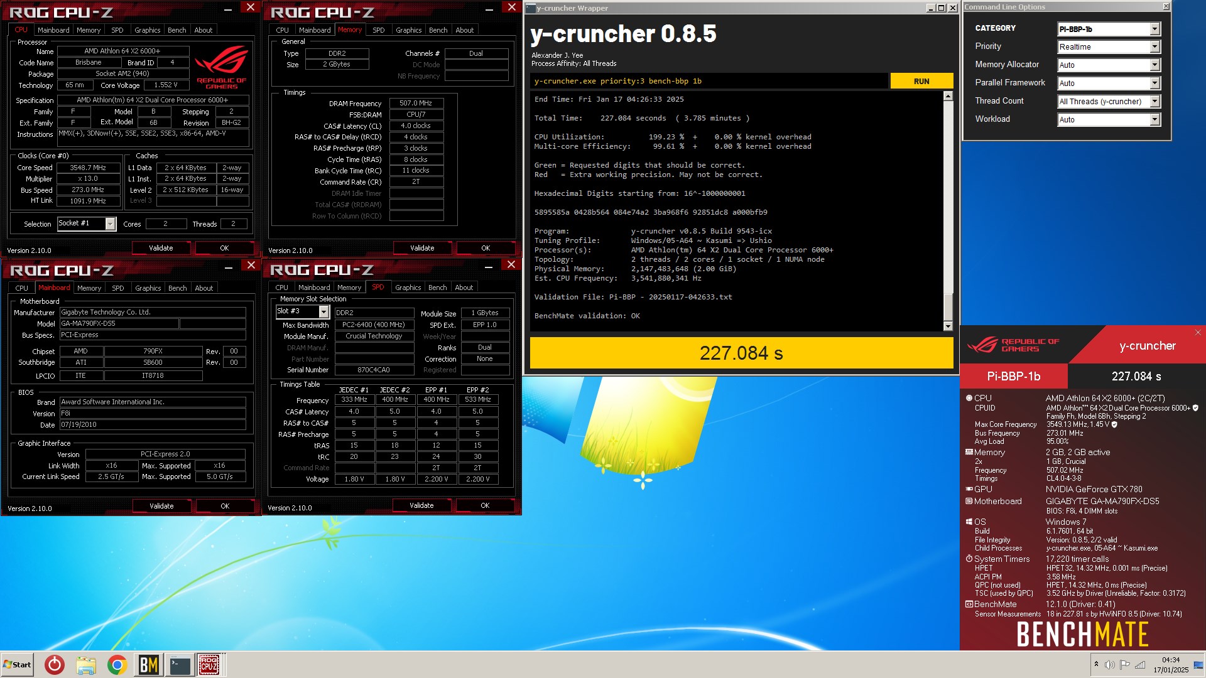This screenshot has height=678, width=1206.
Task: Click the y-cruncher output scrollbar down arrow
Action: (x=948, y=326)
